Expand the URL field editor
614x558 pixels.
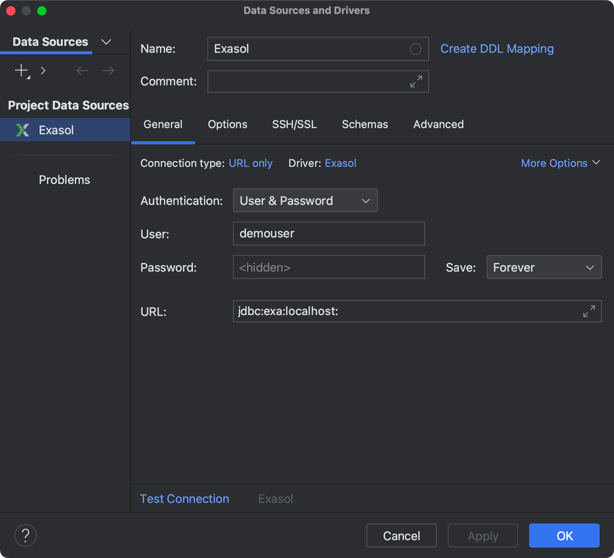[x=589, y=311]
